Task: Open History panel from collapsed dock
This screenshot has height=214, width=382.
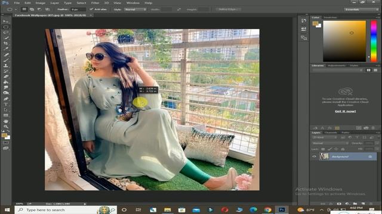Action: coord(304,21)
